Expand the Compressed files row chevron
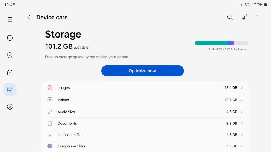Viewport: 271px width, 152px height. (242, 146)
